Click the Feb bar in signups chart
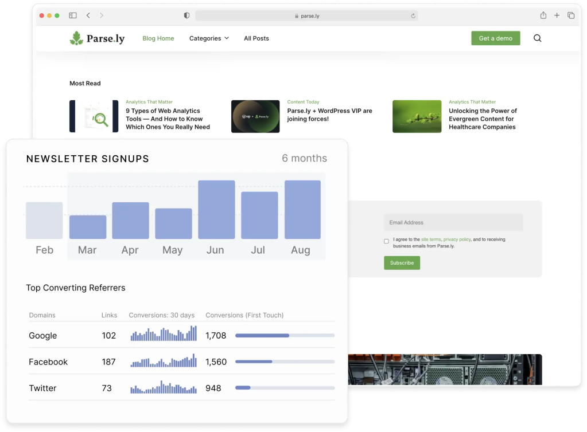This screenshot has width=587, height=432. click(44, 221)
